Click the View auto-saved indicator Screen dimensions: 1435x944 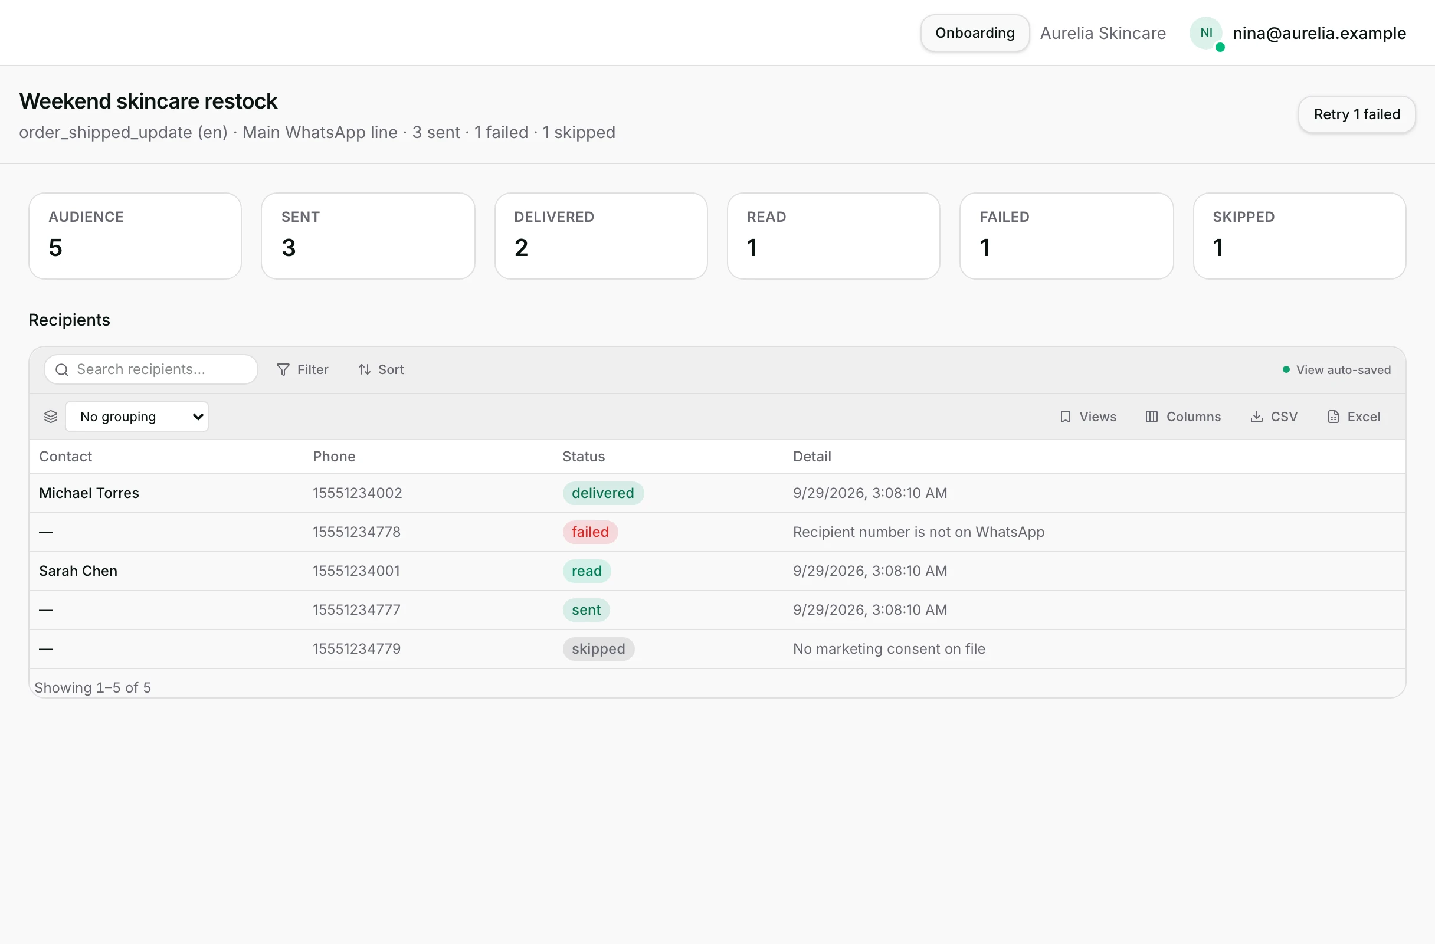(1336, 370)
